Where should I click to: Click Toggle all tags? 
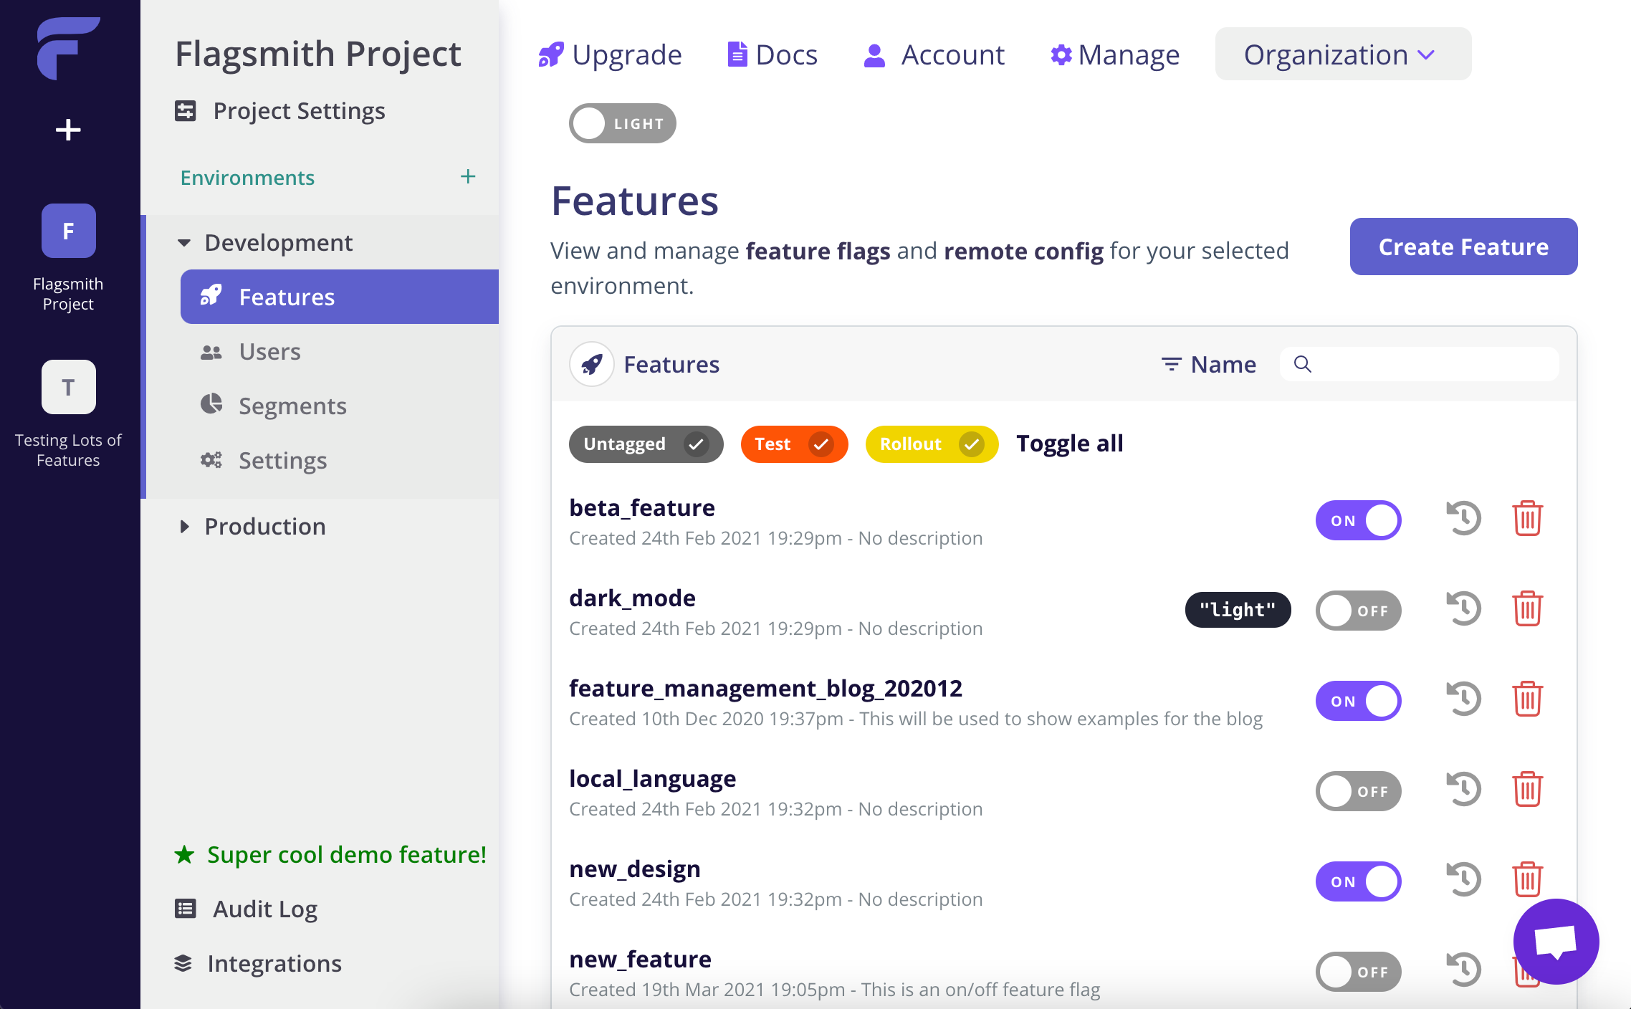tap(1069, 444)
